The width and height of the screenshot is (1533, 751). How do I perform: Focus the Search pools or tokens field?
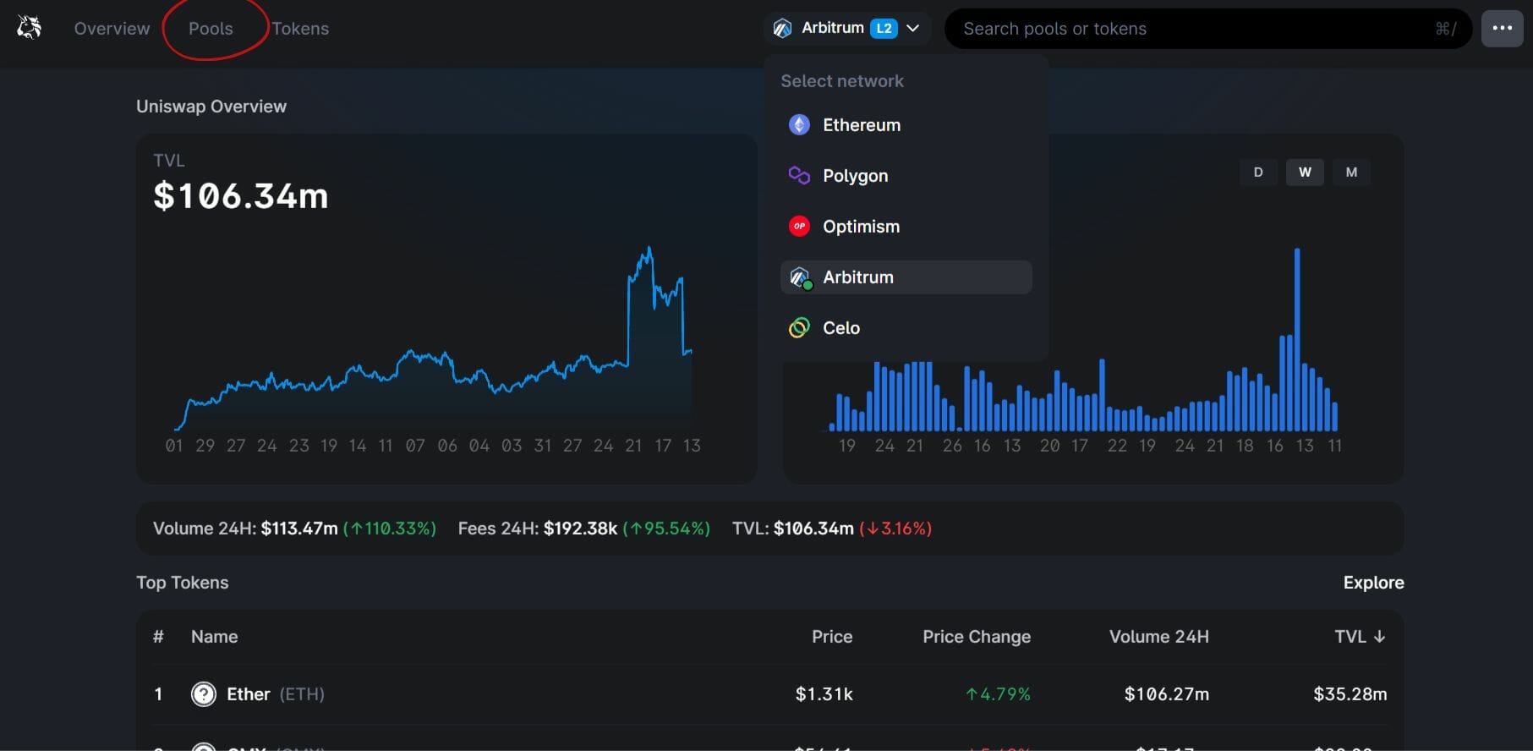1207,29
